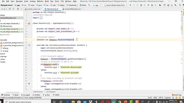Click the happy face feedback icon in status bar

click(177, 98)
